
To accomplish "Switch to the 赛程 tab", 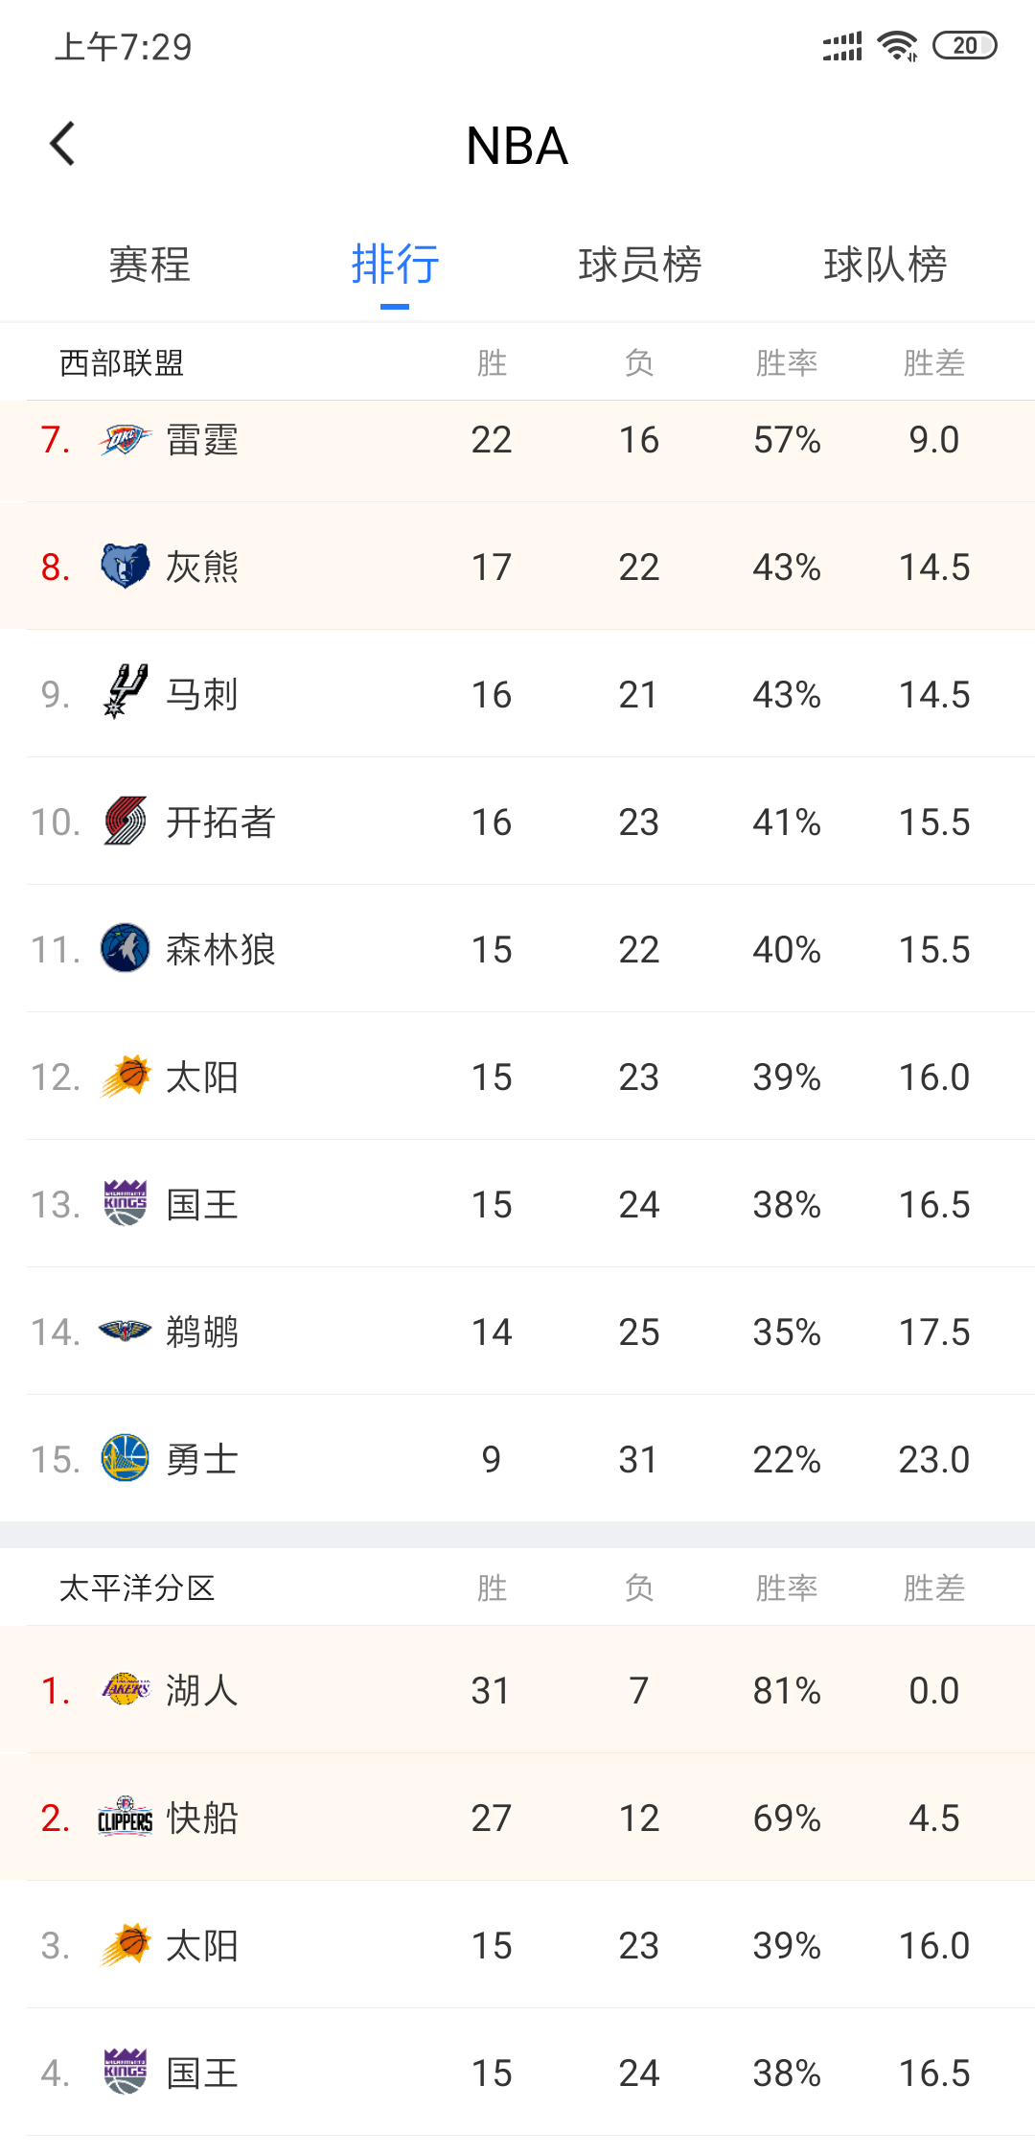I will [149, 265].
